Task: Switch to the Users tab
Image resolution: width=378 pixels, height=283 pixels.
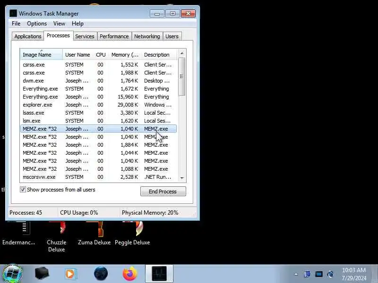Action: click(172, 36)
